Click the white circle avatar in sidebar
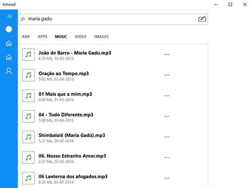Viewport: 249px width, 188px height. point(9,29)
